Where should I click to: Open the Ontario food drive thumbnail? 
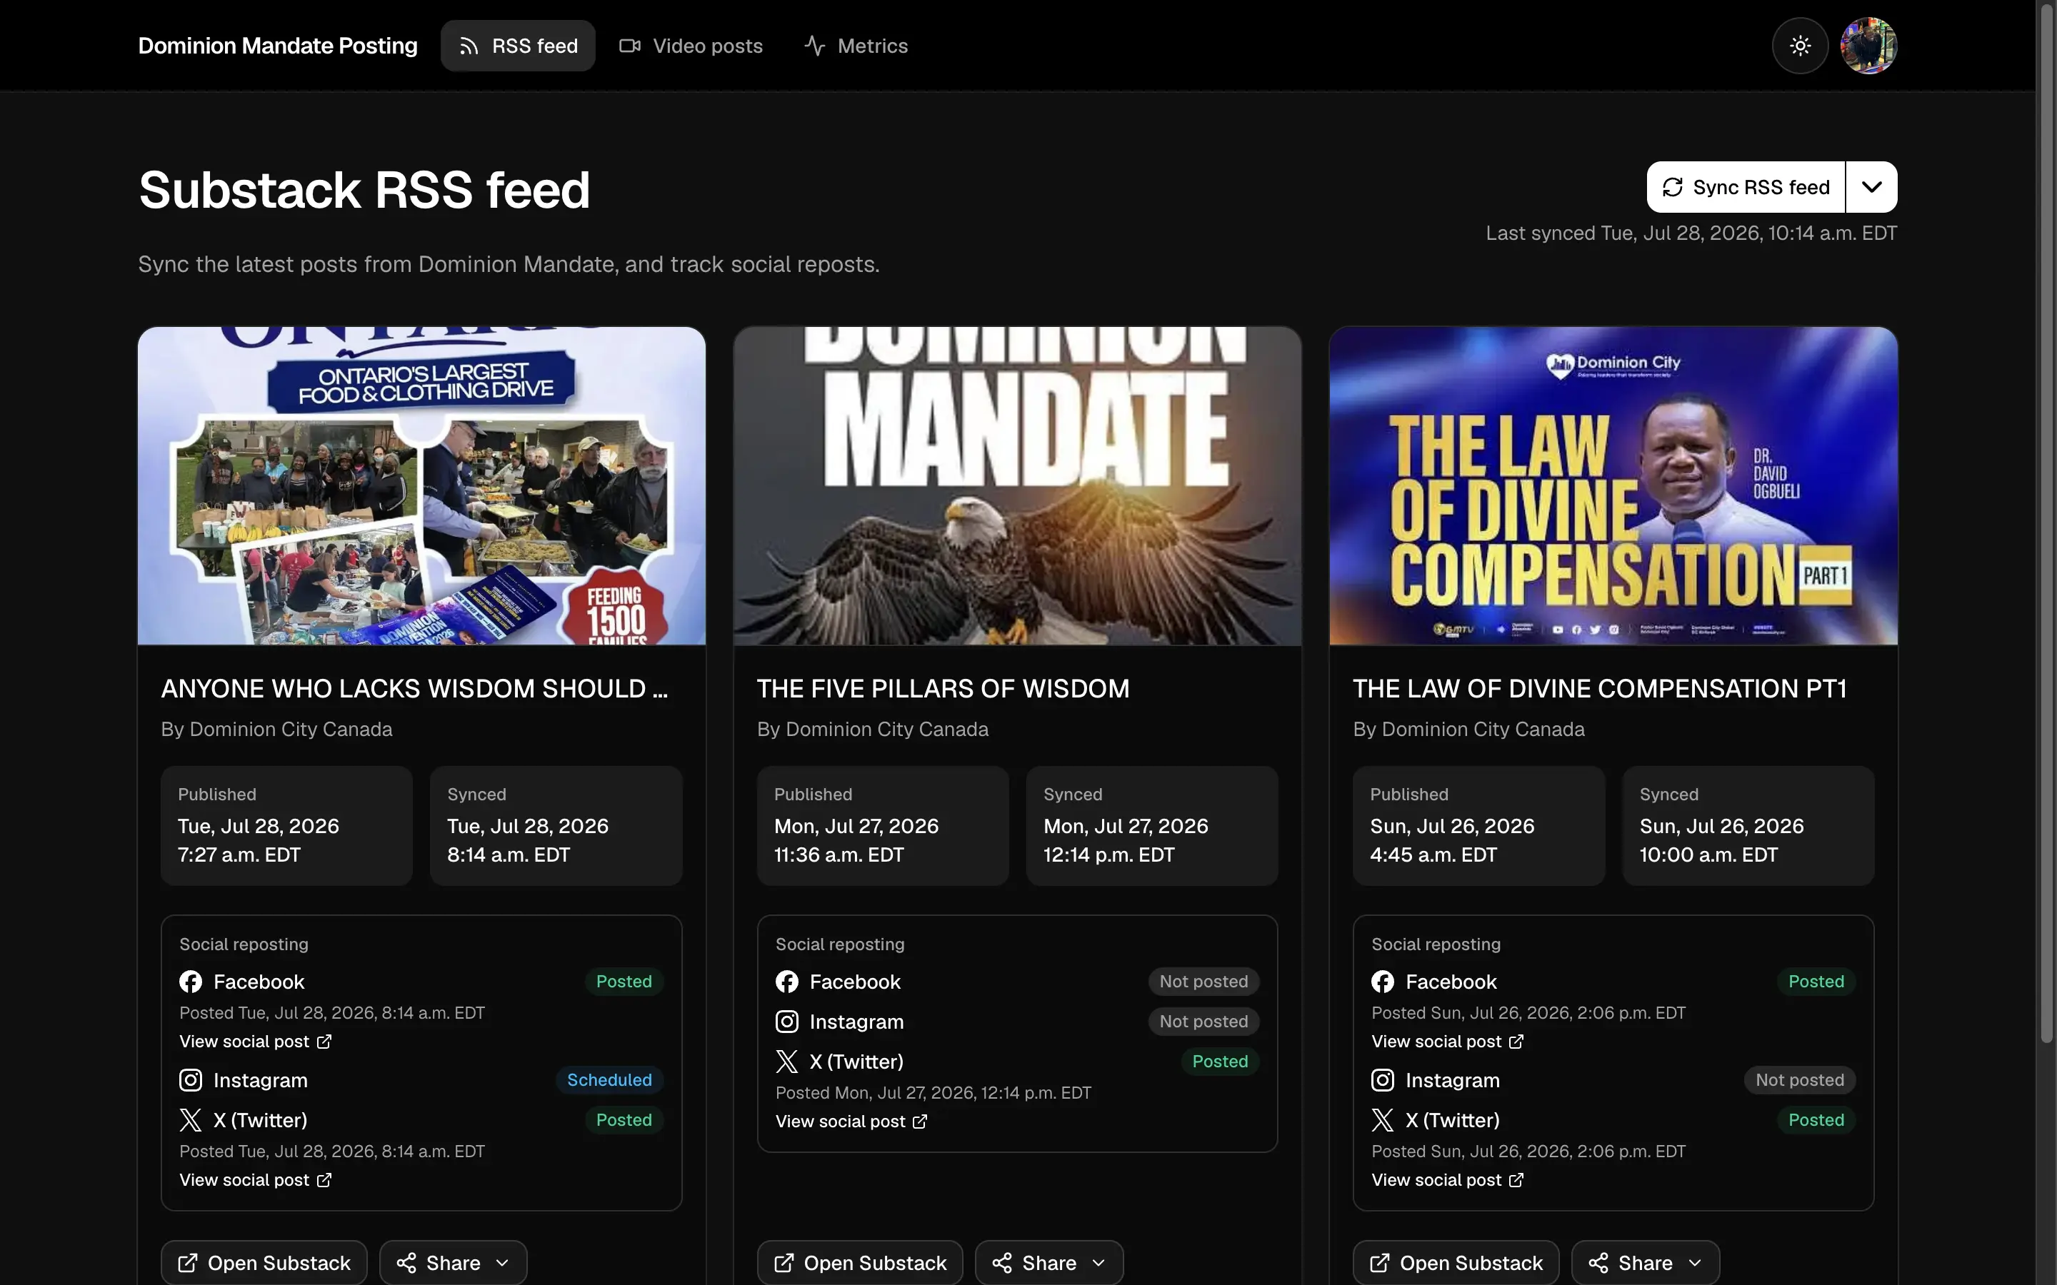(421, 486)
